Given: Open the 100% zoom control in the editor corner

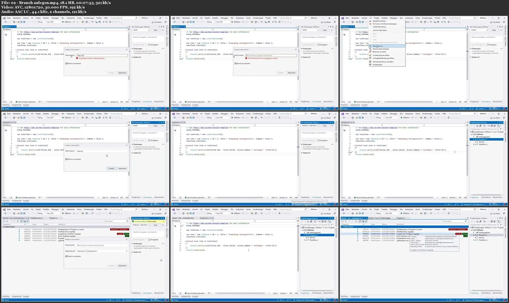Looking at the screenshot, I should click(x=5, y=102).
